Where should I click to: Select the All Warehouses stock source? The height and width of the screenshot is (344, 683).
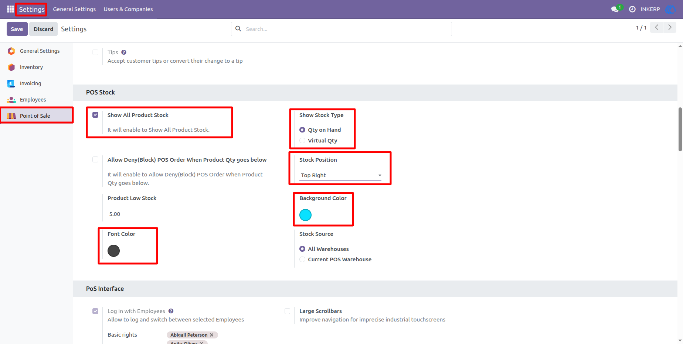pos(302,249)
